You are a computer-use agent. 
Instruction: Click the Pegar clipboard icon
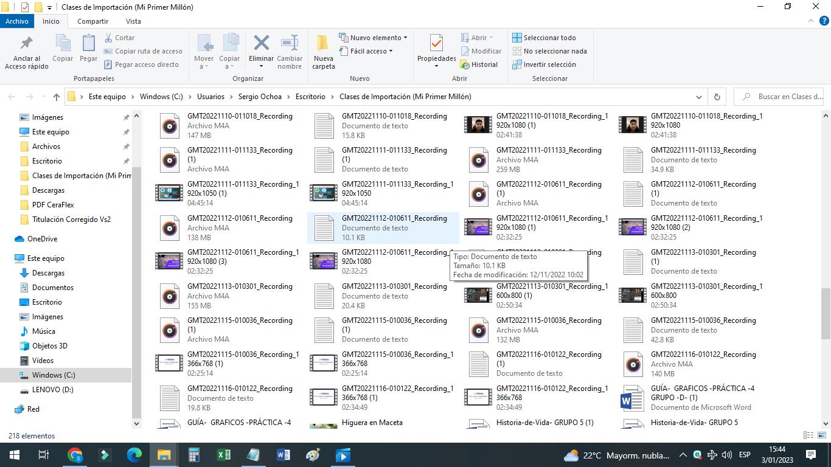pos(88,44)
